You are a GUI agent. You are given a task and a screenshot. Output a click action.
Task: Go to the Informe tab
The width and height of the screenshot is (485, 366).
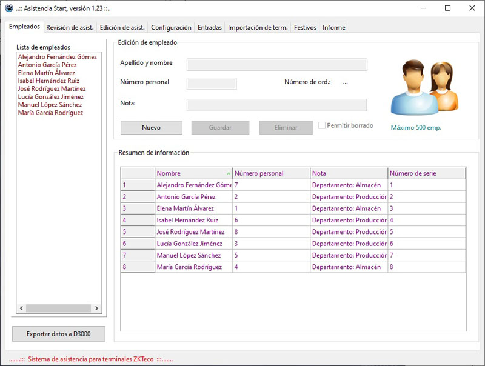pos(333,28)
